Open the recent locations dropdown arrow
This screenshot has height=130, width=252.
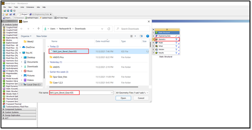(33, 29)
